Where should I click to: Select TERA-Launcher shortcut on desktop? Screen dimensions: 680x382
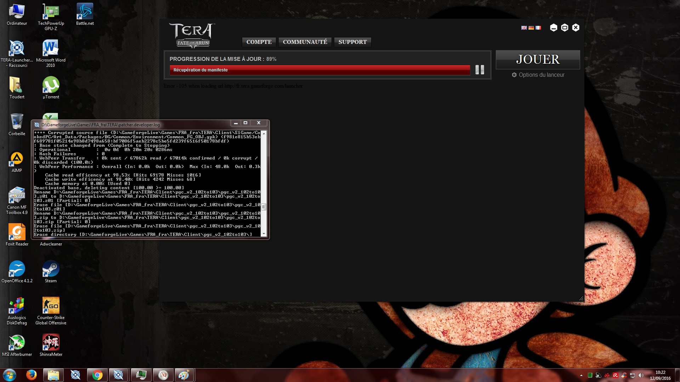(x=17, y=54)
